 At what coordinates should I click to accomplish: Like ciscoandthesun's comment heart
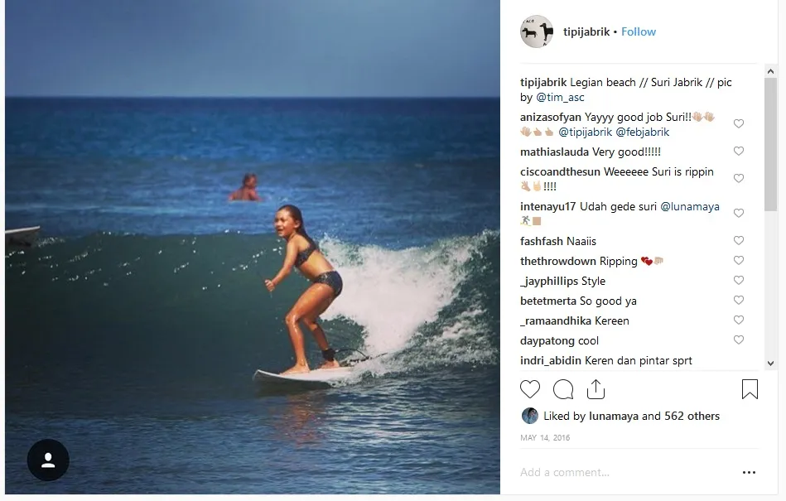[739, 178]
